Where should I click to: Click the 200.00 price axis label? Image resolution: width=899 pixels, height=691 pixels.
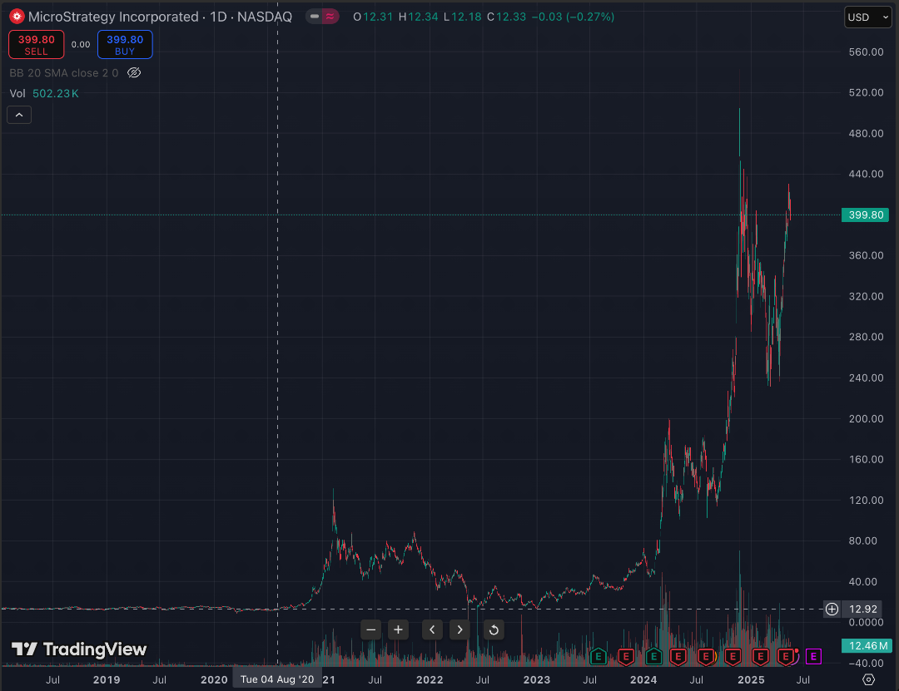pyautogui.click(x=866, y=419)
